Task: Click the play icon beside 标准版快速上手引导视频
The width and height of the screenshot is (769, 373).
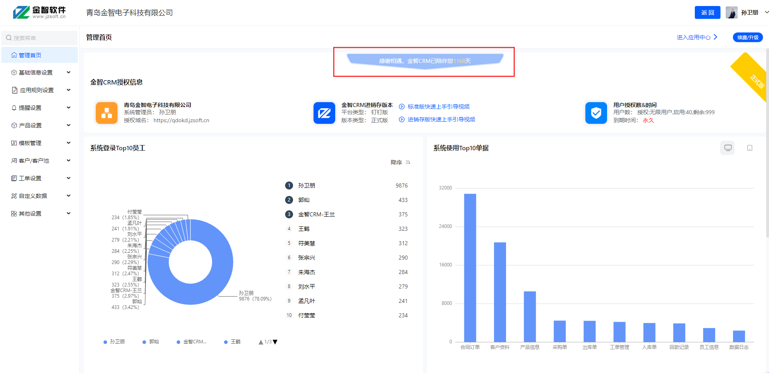Action: tap(402, 107)
